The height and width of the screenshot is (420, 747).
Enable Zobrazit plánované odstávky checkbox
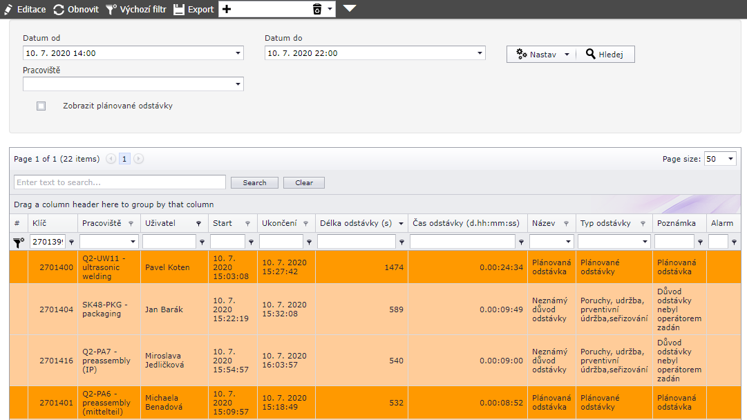point(41,106)
